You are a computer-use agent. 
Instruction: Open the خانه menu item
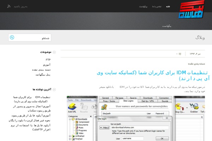pyautogui.click(x=168, y=6)
